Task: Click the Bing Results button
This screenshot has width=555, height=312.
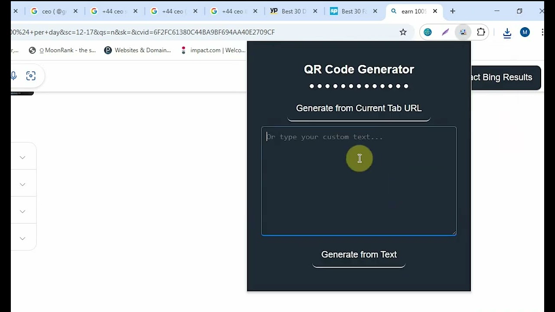Action: tap(506, 78)
